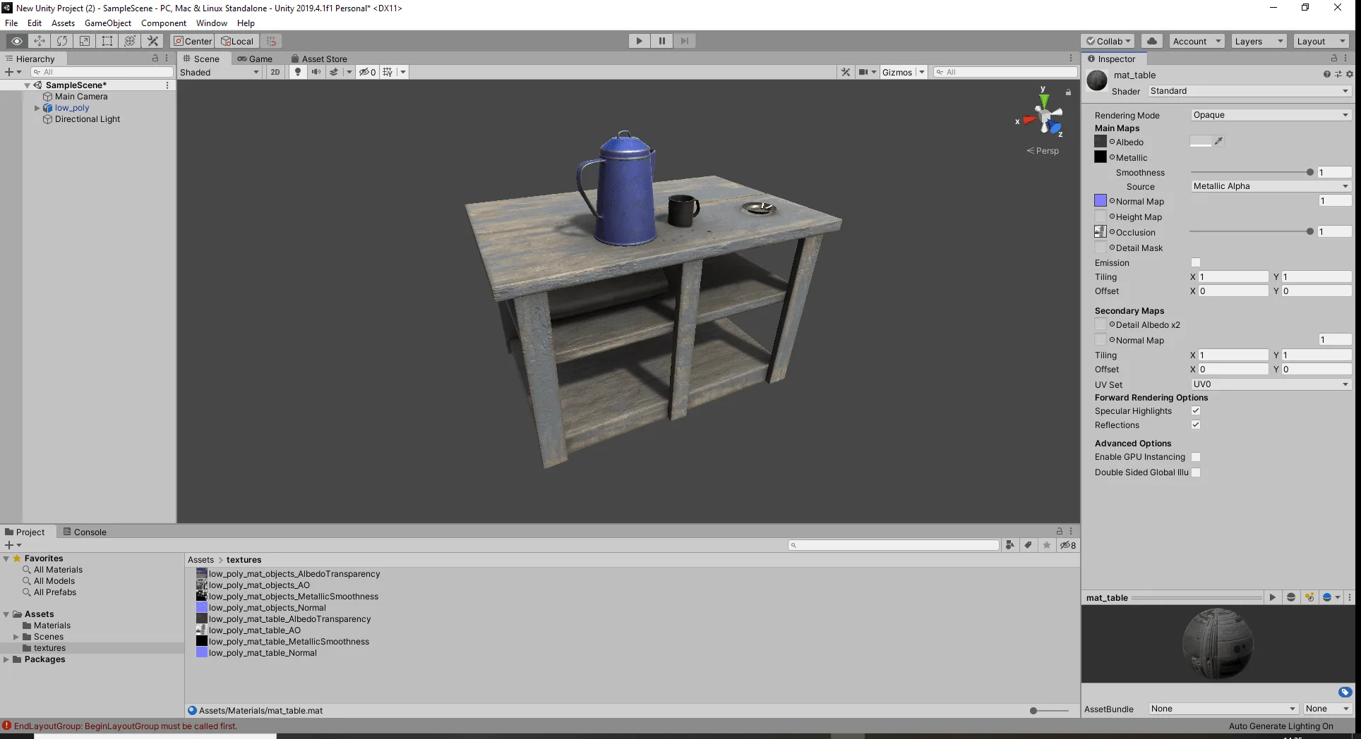Click Metallic texture slot
Screen dimensions: 1361x739
(1101, 157)
